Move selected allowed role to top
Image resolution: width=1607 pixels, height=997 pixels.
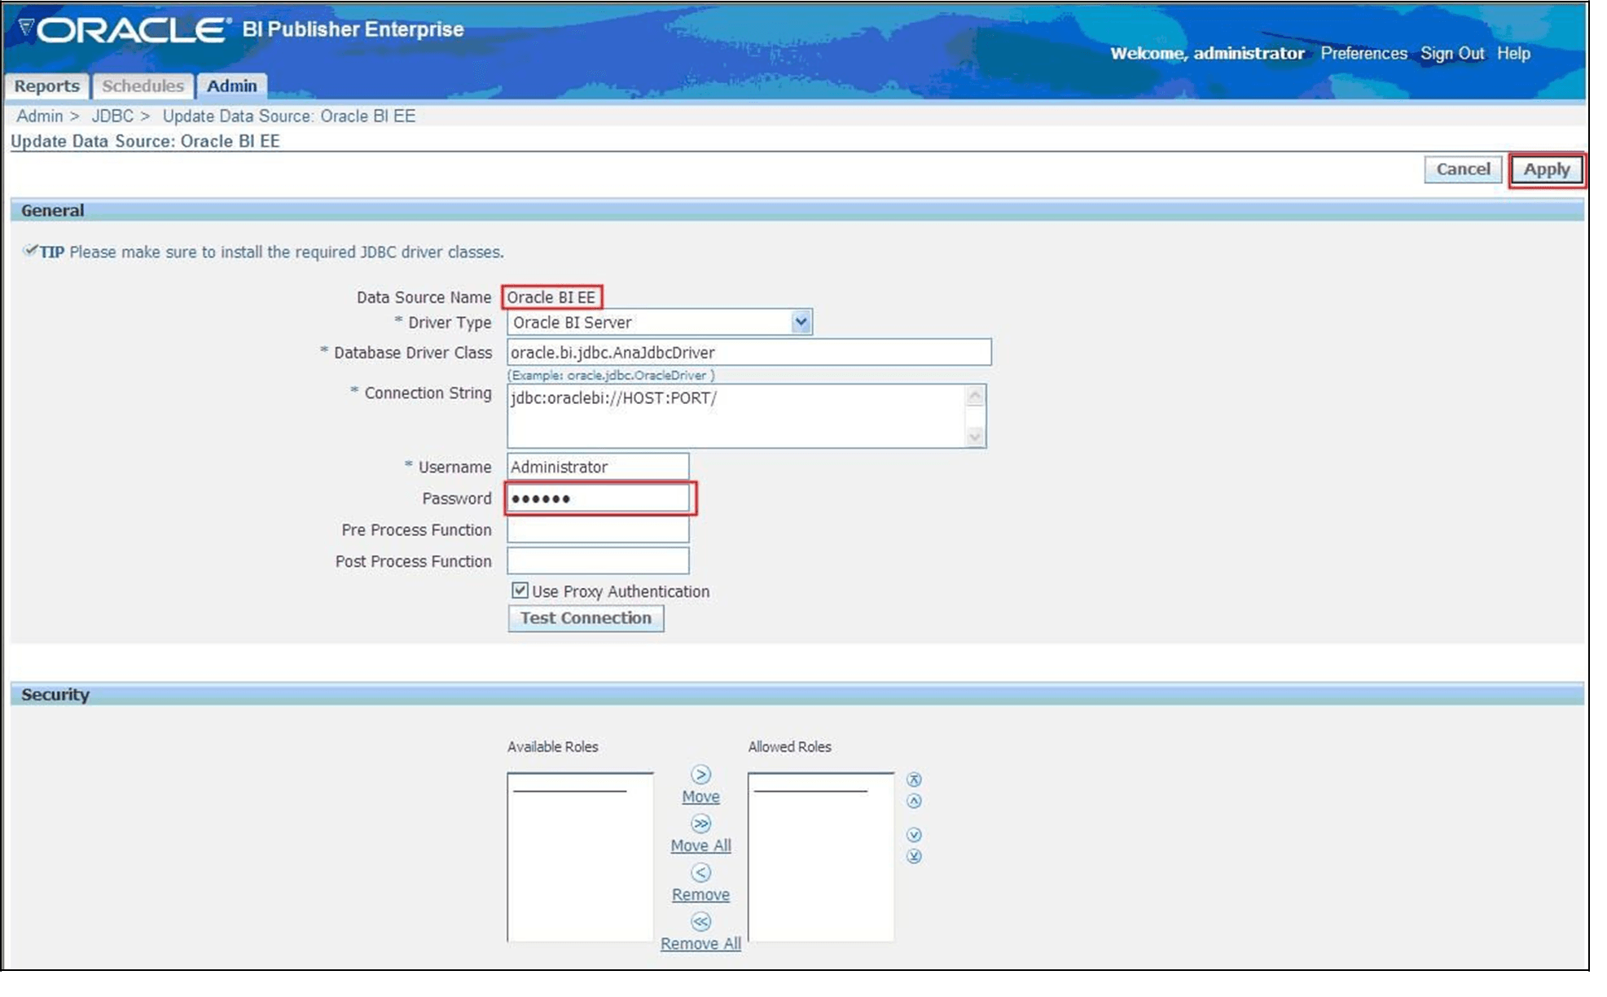point(914,780)
